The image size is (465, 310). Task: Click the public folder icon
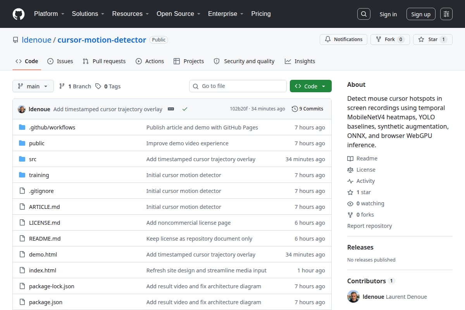[x=22, y=143]
